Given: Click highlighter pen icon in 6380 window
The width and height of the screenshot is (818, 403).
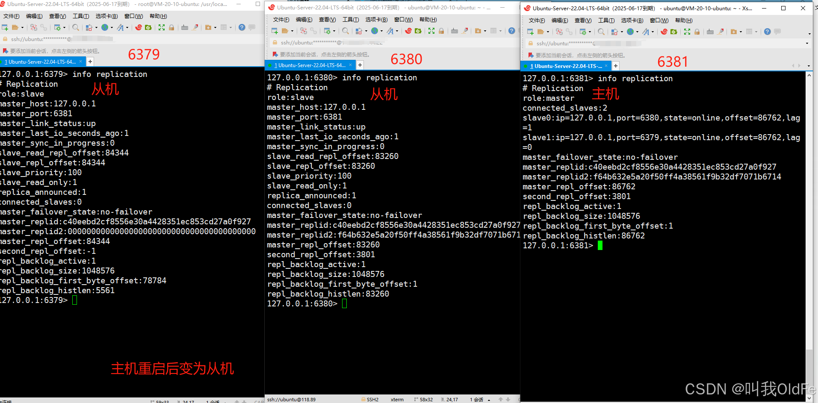Looking at the screenshot, I should (465, 31).
